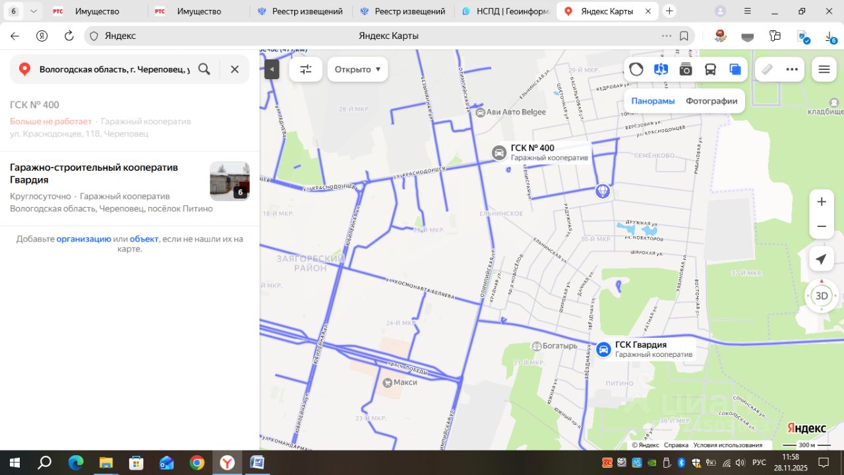This screenshot has width=844, height=475.
Task: Switch to second Имущество tab
Action: coord(198,11)
